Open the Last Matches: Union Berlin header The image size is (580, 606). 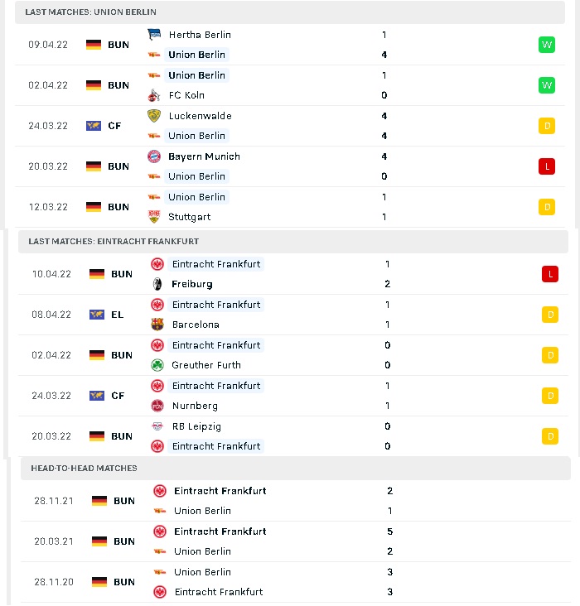point(290,12)
